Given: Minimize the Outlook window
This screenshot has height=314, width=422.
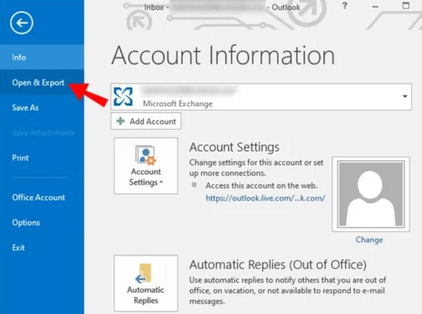Looking at the screenshot, I should pos(375,6).
